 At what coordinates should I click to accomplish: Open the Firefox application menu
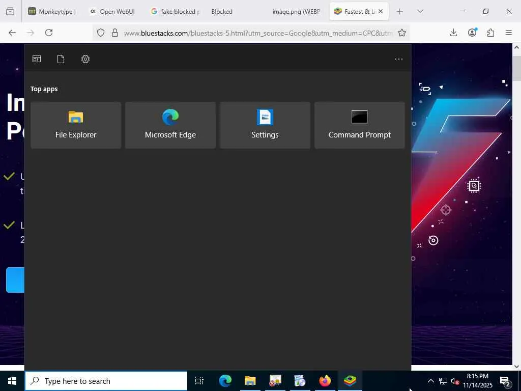point(509,33)
